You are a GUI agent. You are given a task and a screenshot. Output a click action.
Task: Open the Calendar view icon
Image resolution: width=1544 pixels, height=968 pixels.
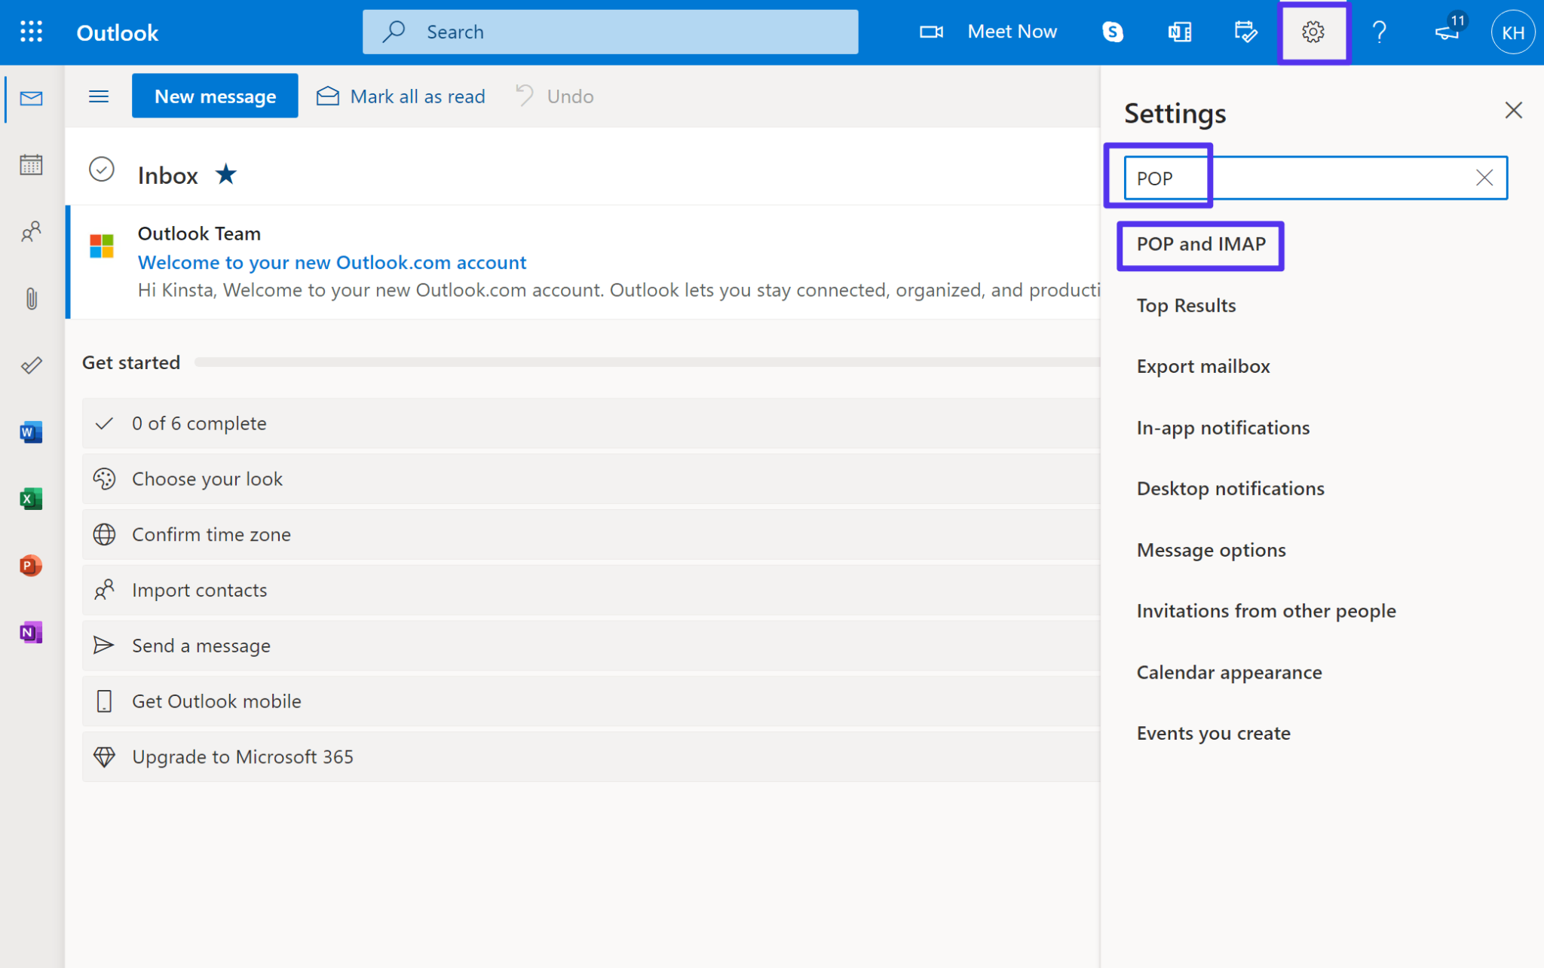point(30,165)
